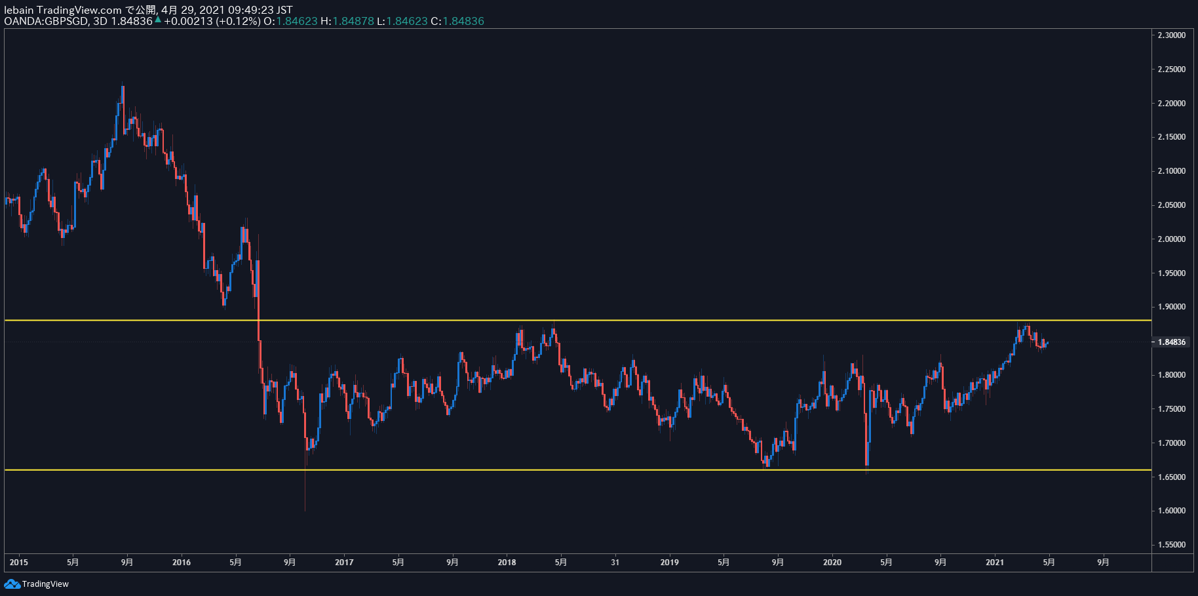Image resolution: width=1198 pixels, height=596 pixels.
Task: Click the 2.05000 price axis label
Action: 1171,205
